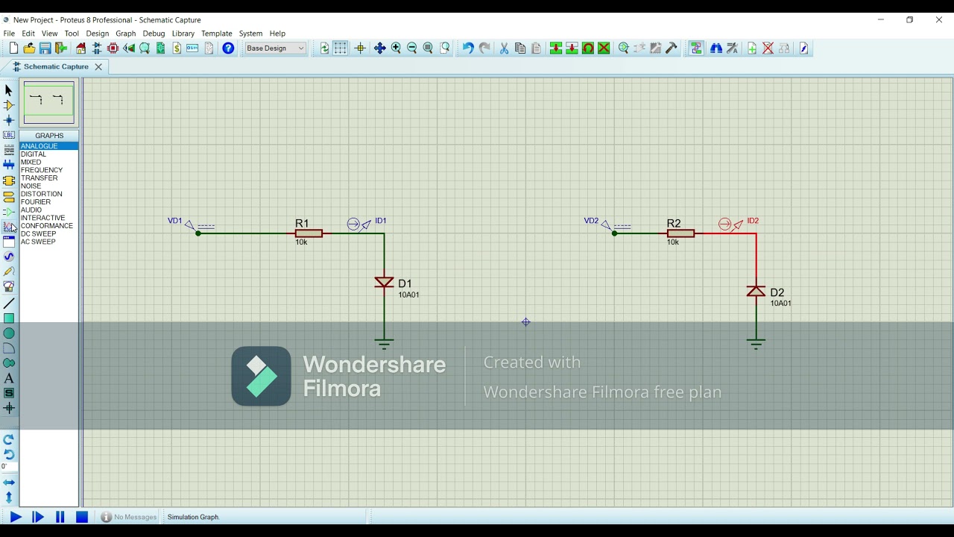Select the Wire Label (LBL) tool
The height and width of the screenshot is (537, 954).
coord(9,135)
